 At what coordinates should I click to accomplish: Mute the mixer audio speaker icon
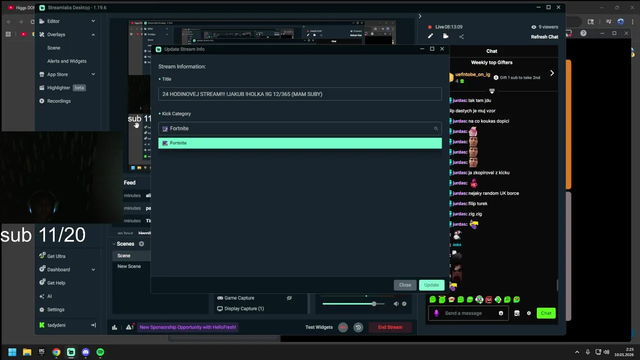[x=396, y=303]
